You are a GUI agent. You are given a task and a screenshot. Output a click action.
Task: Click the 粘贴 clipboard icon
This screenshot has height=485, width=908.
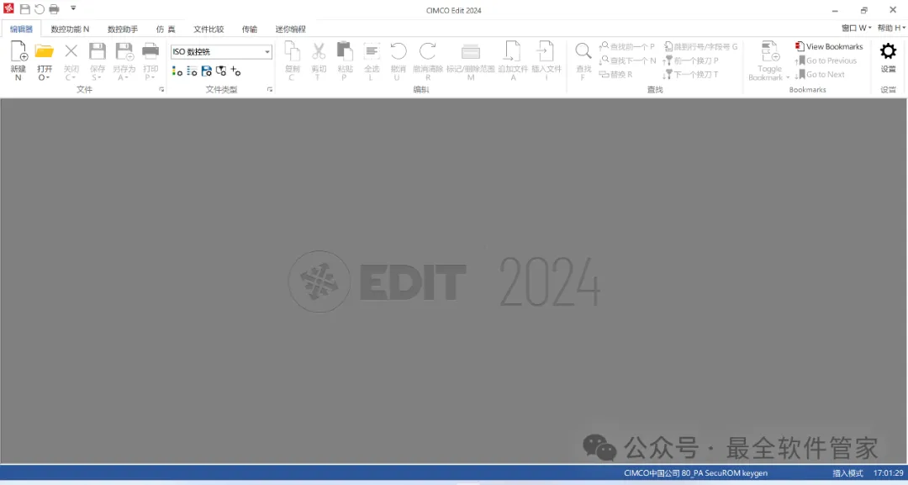[346, 51]
